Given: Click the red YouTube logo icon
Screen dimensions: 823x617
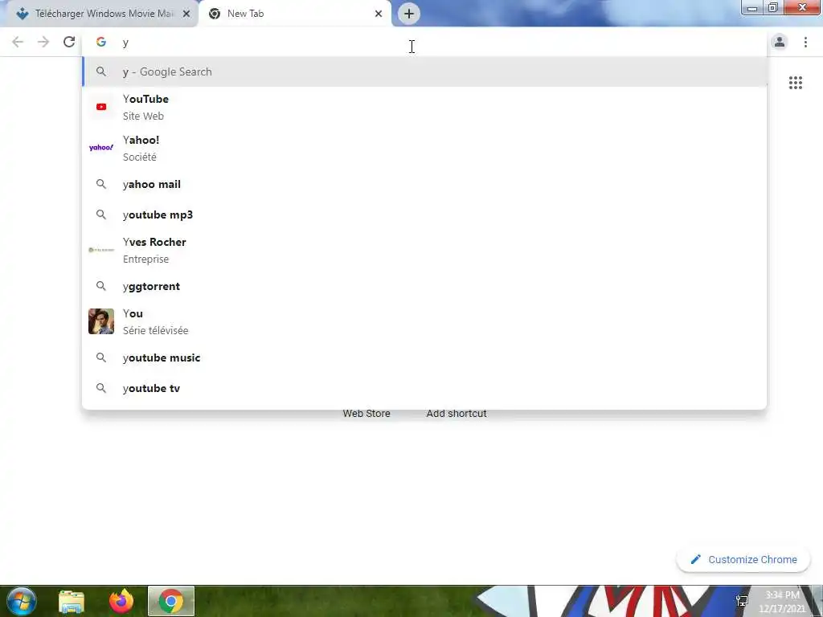Looking at the screenshot, I should (x=101, y=107).
